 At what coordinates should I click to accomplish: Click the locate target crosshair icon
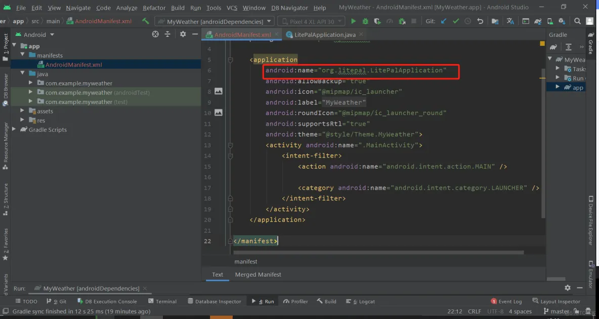(155, 34)
